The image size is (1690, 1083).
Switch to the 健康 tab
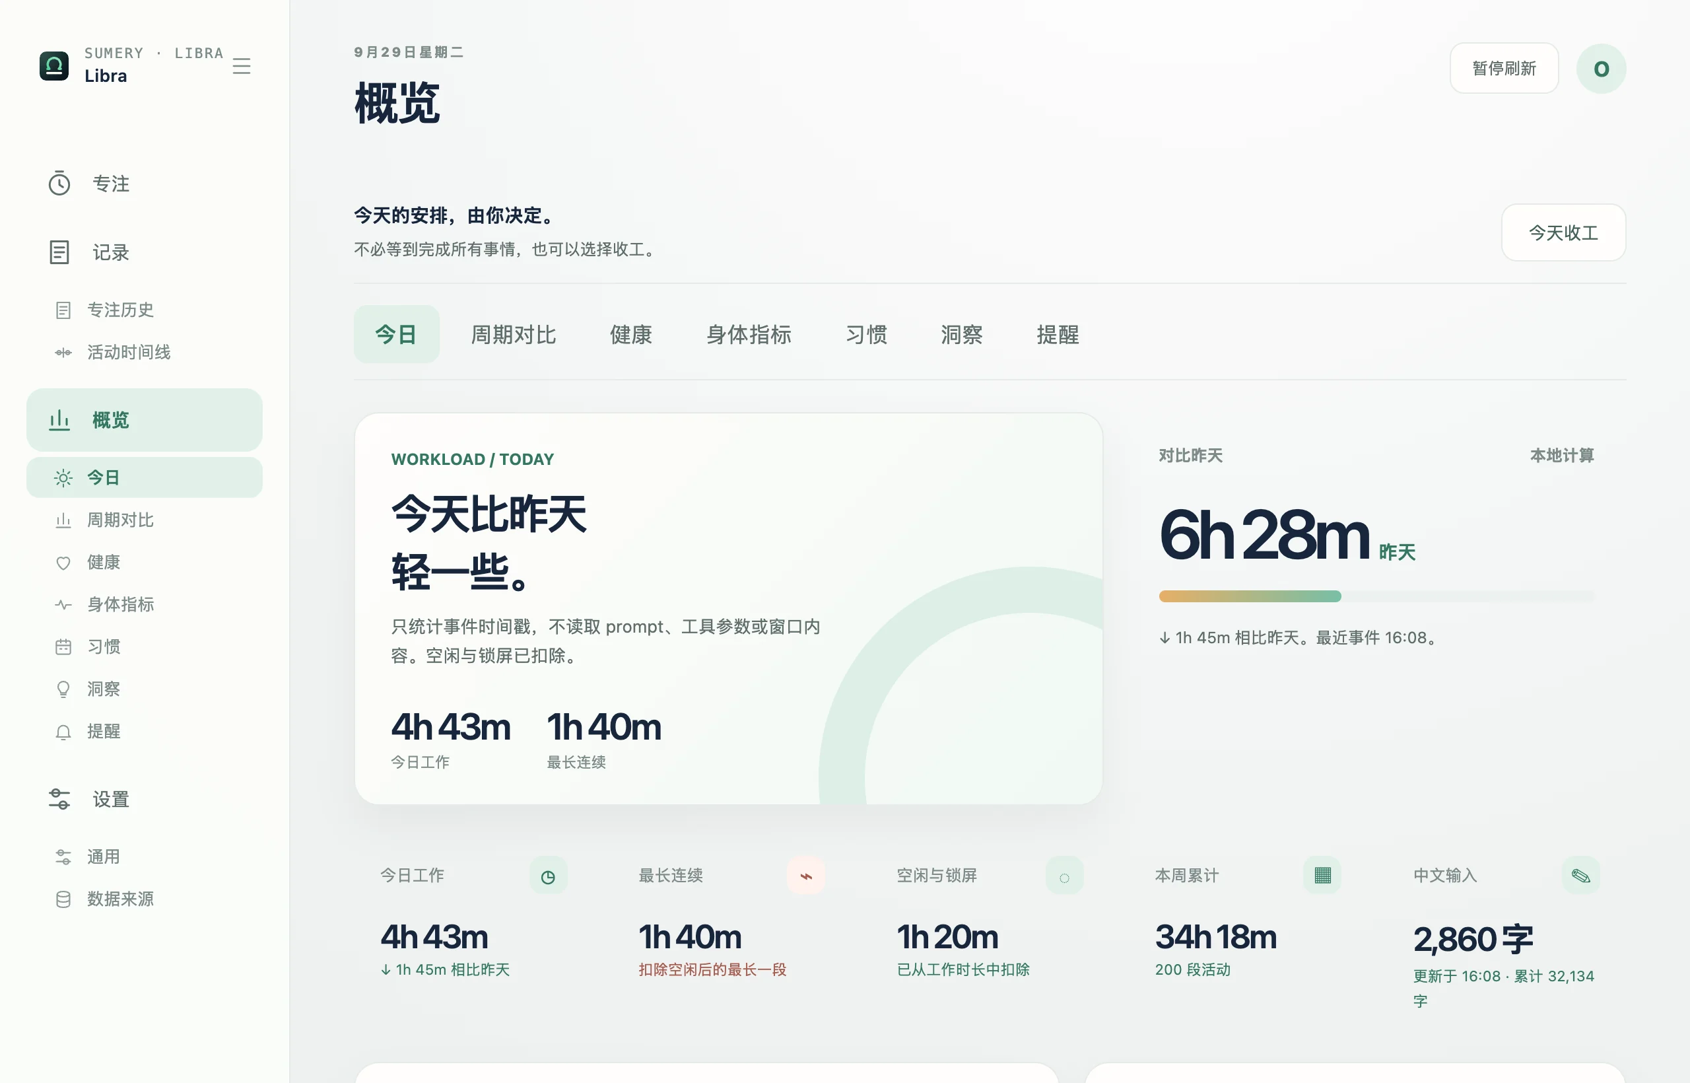(630, 334)
